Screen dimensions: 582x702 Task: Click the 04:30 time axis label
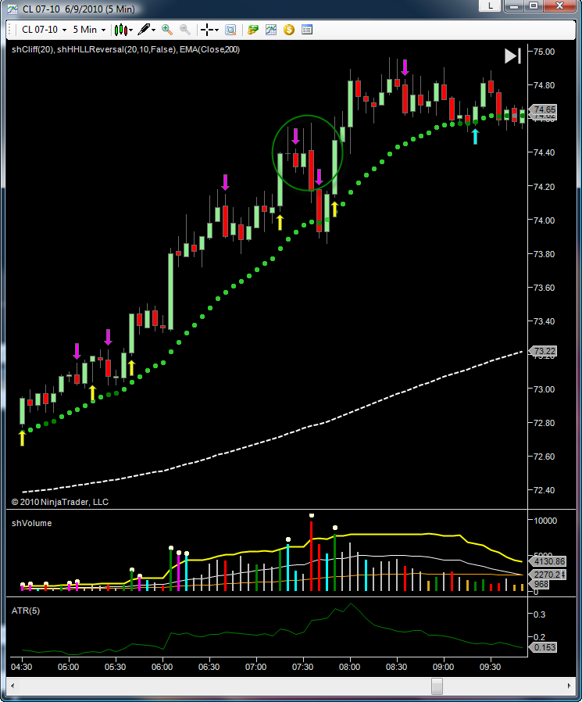click(21, 667)
